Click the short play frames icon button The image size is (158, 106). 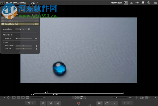point(100,103)
